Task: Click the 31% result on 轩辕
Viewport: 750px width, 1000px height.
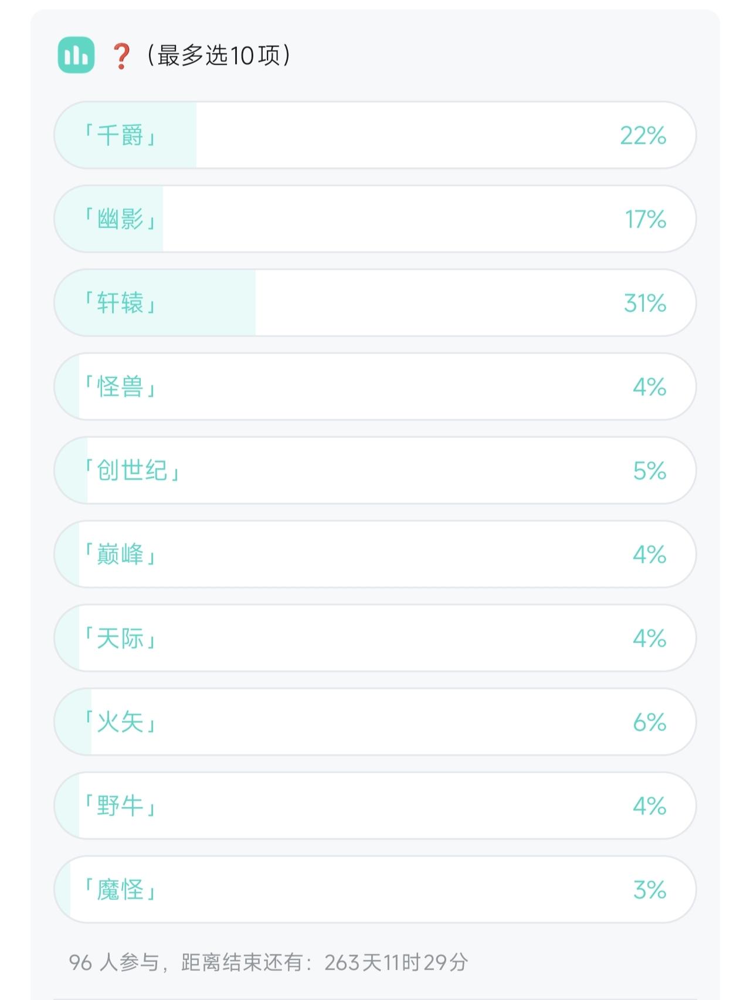Action: tap(644, 303)
